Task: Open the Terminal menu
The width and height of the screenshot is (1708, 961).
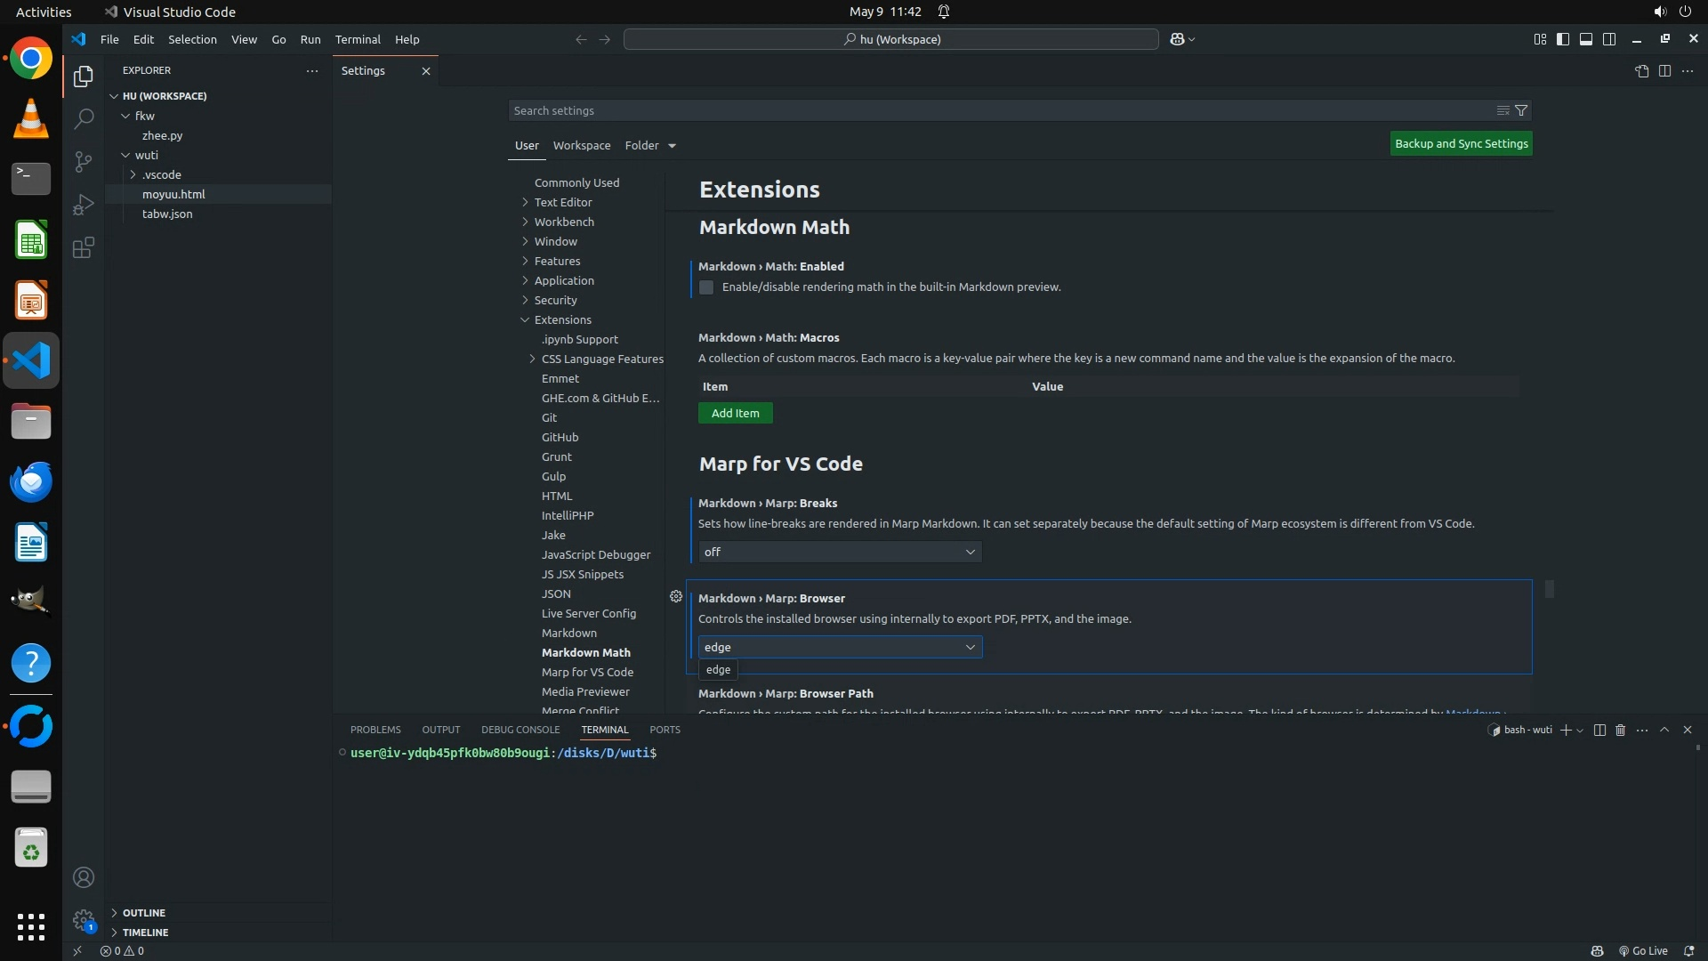Action: [357, 39]
